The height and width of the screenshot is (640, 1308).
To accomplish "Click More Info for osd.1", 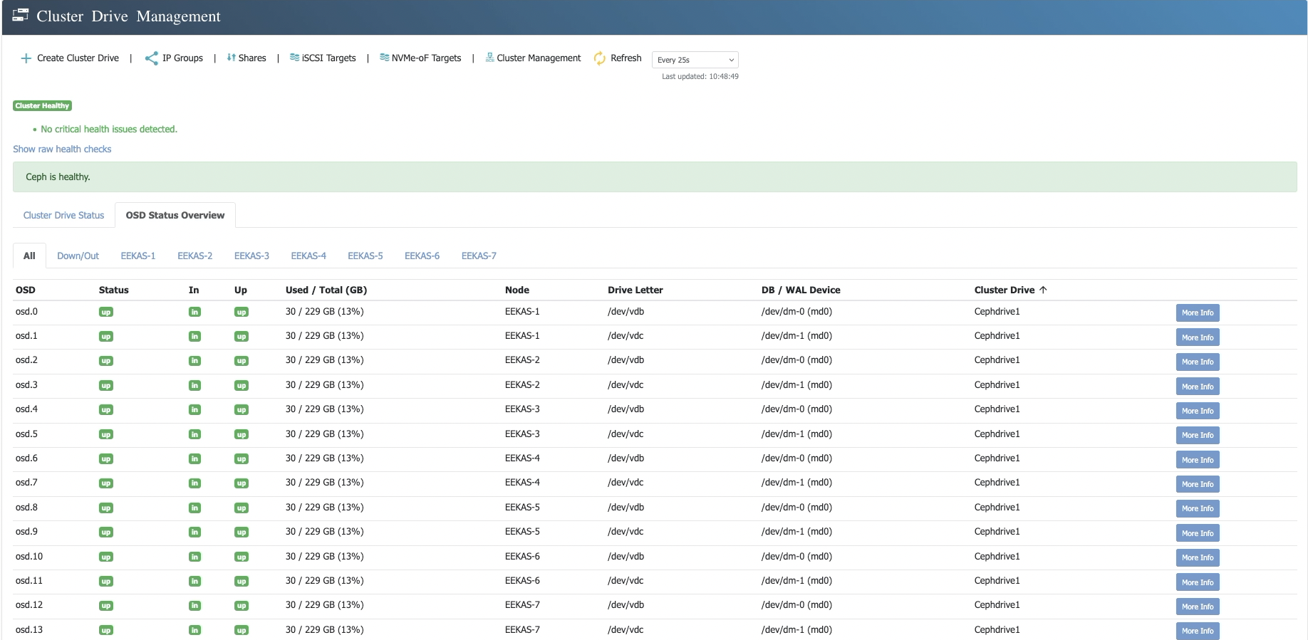I will [1198, 337].
